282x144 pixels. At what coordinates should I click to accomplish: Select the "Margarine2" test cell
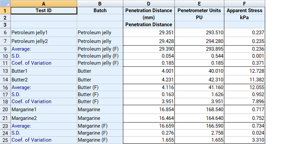(x=44, y=118)
